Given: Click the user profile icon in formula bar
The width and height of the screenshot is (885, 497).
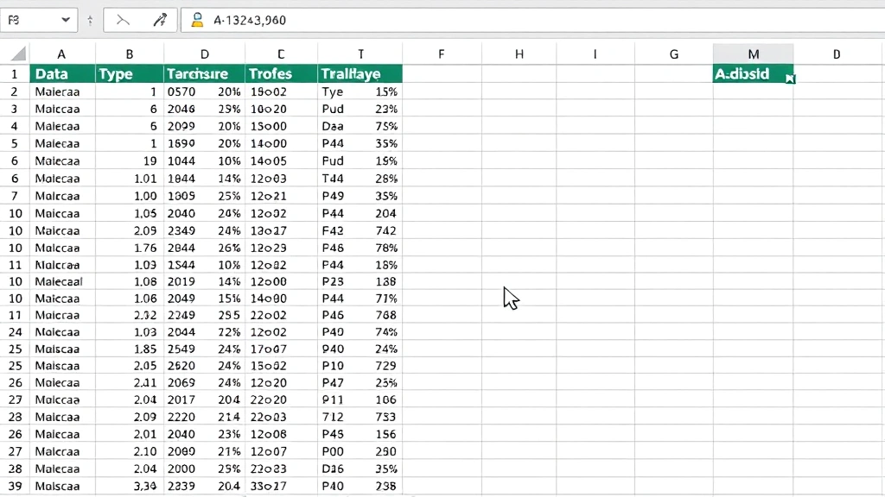Looking at the screenshot, I should 196,18.
